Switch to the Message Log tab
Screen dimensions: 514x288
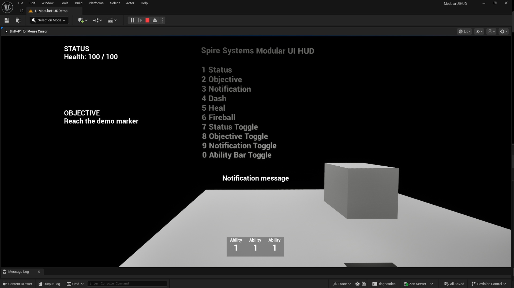tap(18, 272)
